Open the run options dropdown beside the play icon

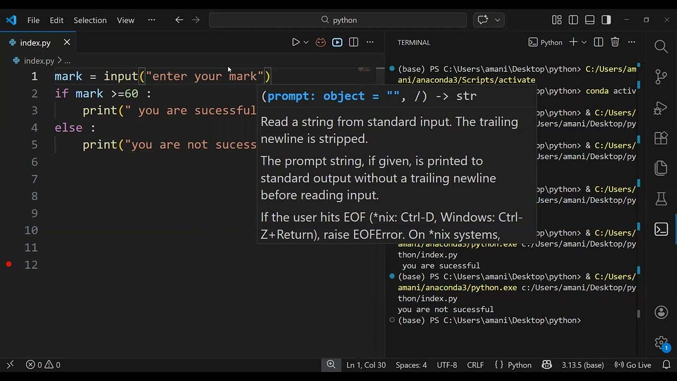(306, 42)
